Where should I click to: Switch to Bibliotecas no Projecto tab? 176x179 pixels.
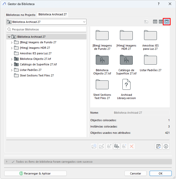pos(21,15)
